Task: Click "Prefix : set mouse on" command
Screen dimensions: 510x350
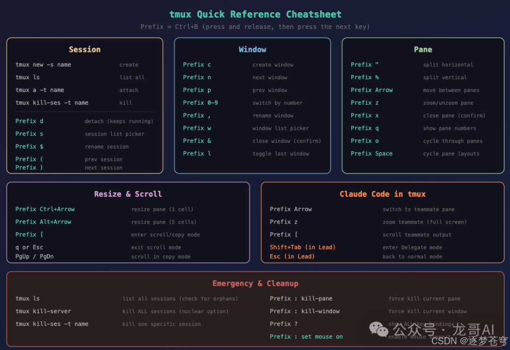Action: pyautogui.click(x=306, y=337)
